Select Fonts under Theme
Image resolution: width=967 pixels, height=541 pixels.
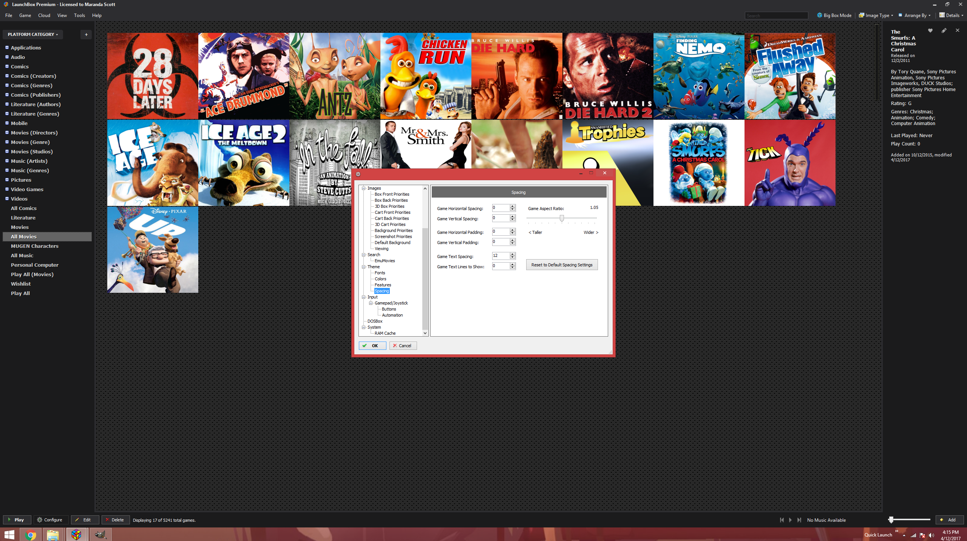(380, 273)
